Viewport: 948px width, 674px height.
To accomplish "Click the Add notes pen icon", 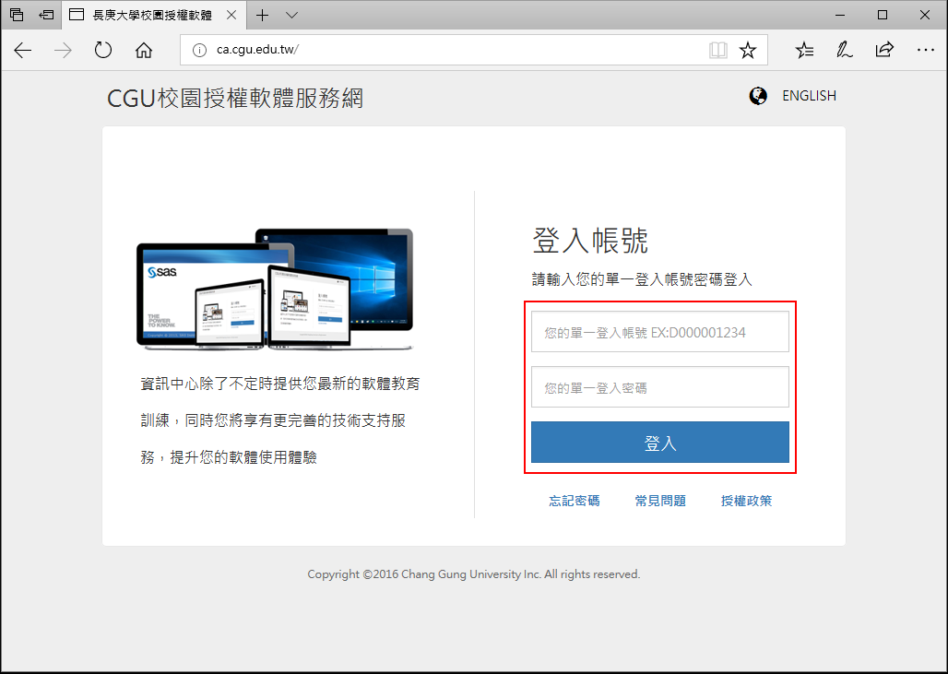I will 844,51.
